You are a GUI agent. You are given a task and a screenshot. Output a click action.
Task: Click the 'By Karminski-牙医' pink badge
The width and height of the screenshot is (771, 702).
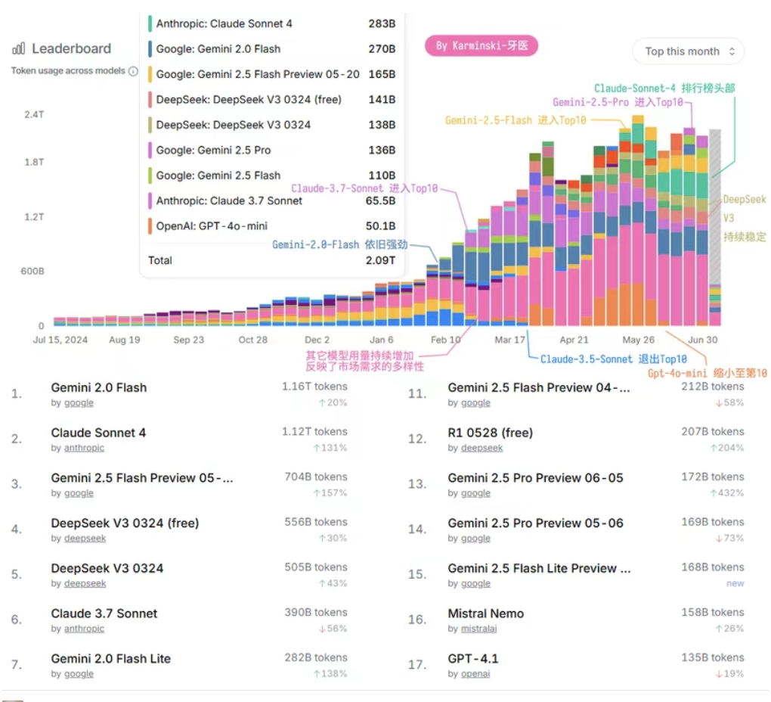tap(481, 45)
